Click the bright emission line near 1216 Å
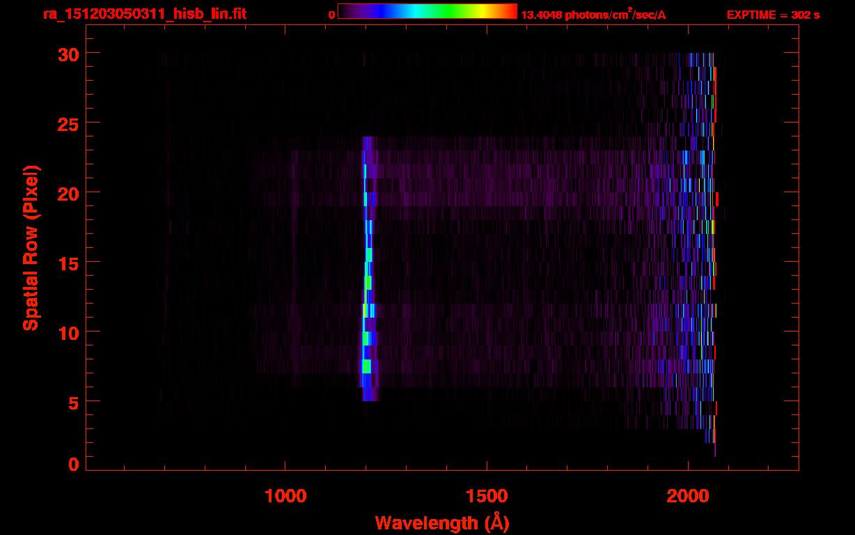The image size is (855, 535). [368, 268]
